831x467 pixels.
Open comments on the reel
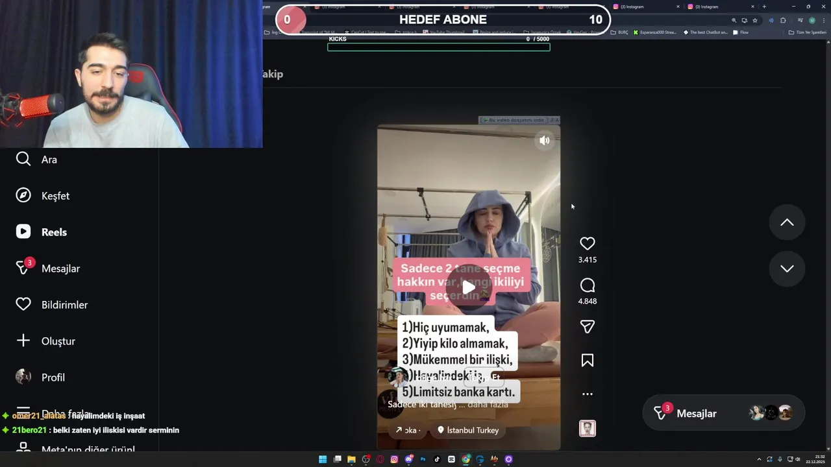(587, 285)
